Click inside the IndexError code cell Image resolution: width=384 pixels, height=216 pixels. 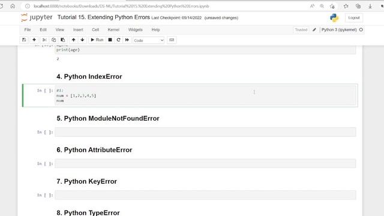click(205, 95)
